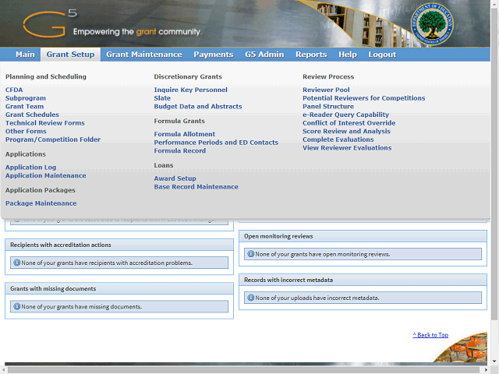Open e-Reader Query Capability
Screen dimensions: 499x374
coord(345,115)
